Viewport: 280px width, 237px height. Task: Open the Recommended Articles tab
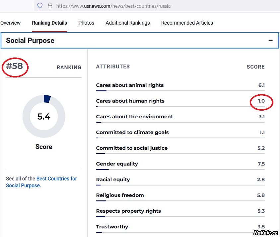[x=187, y=23]
